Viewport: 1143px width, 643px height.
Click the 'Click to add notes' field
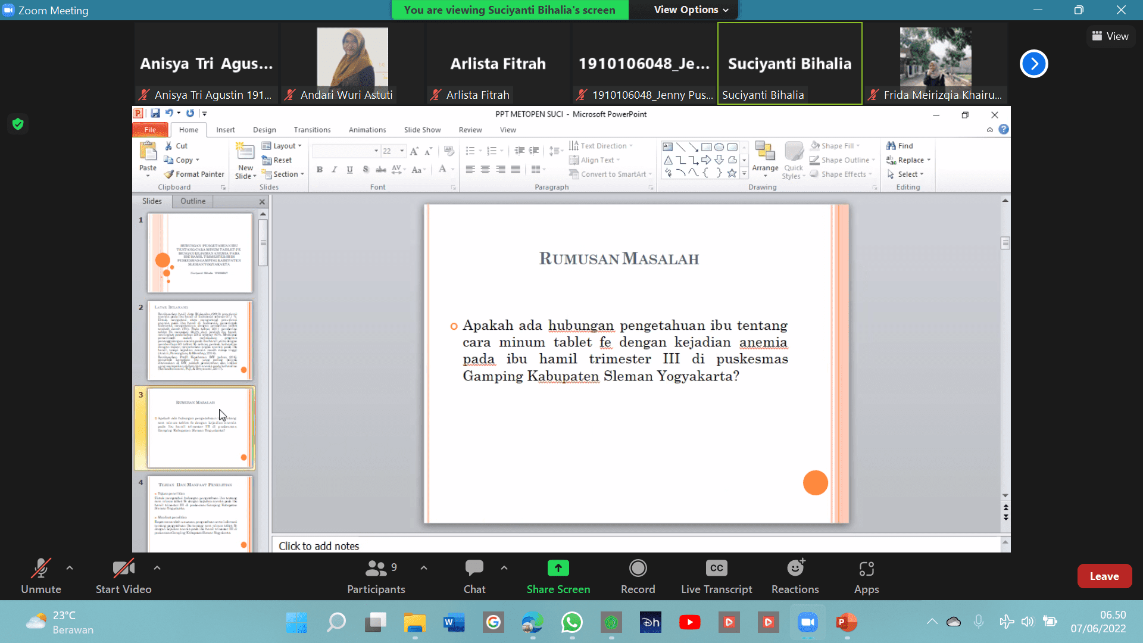(x=637, y=546)
